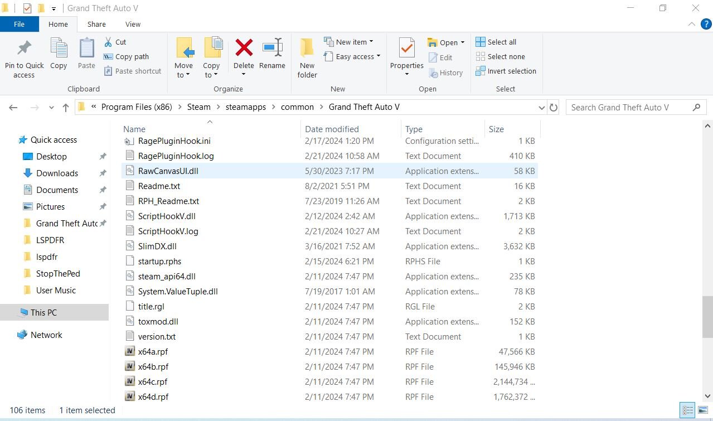
Task: Expand the address bar history dropdown
Action: pos(541,108)
